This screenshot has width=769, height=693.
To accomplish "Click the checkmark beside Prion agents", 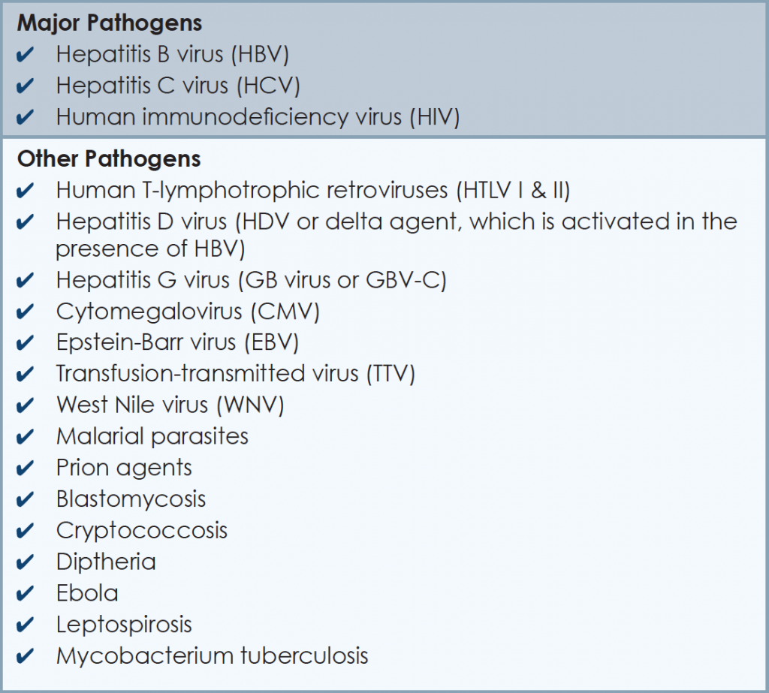I will (25, 469).
